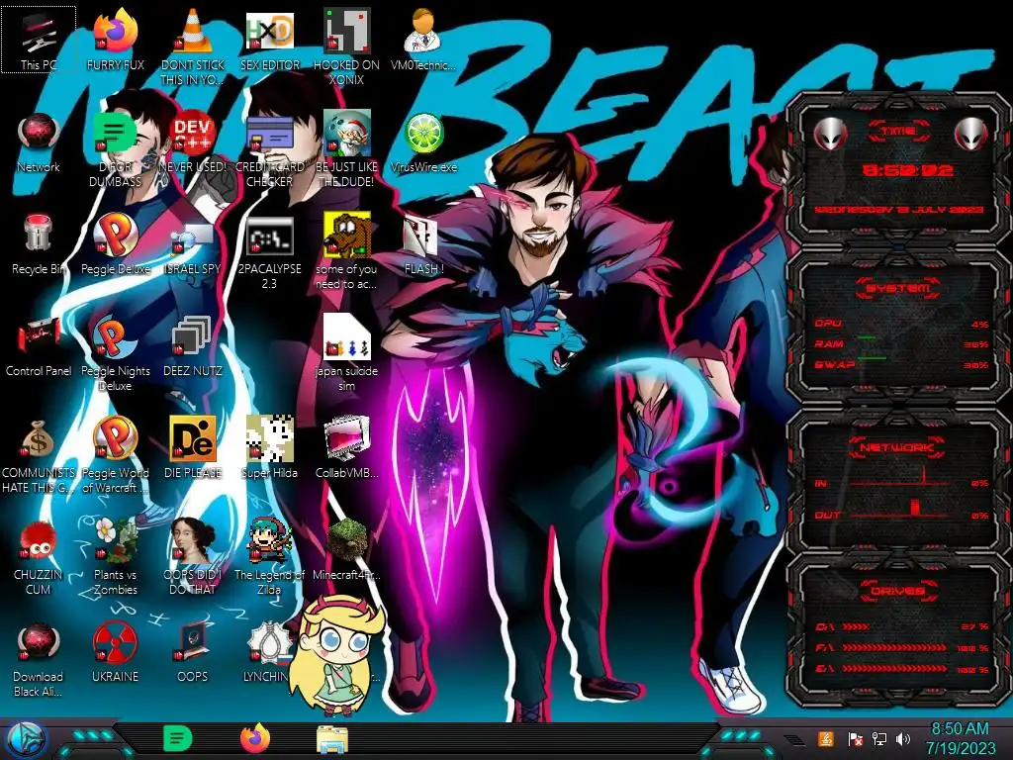Open the This PC desktop icon

pyautogui.click(x=39, y=39)
